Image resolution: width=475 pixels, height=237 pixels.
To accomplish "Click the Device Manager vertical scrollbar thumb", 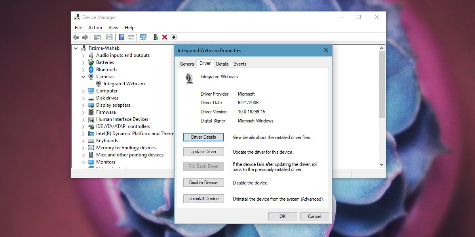I will (x=382, y=84).
